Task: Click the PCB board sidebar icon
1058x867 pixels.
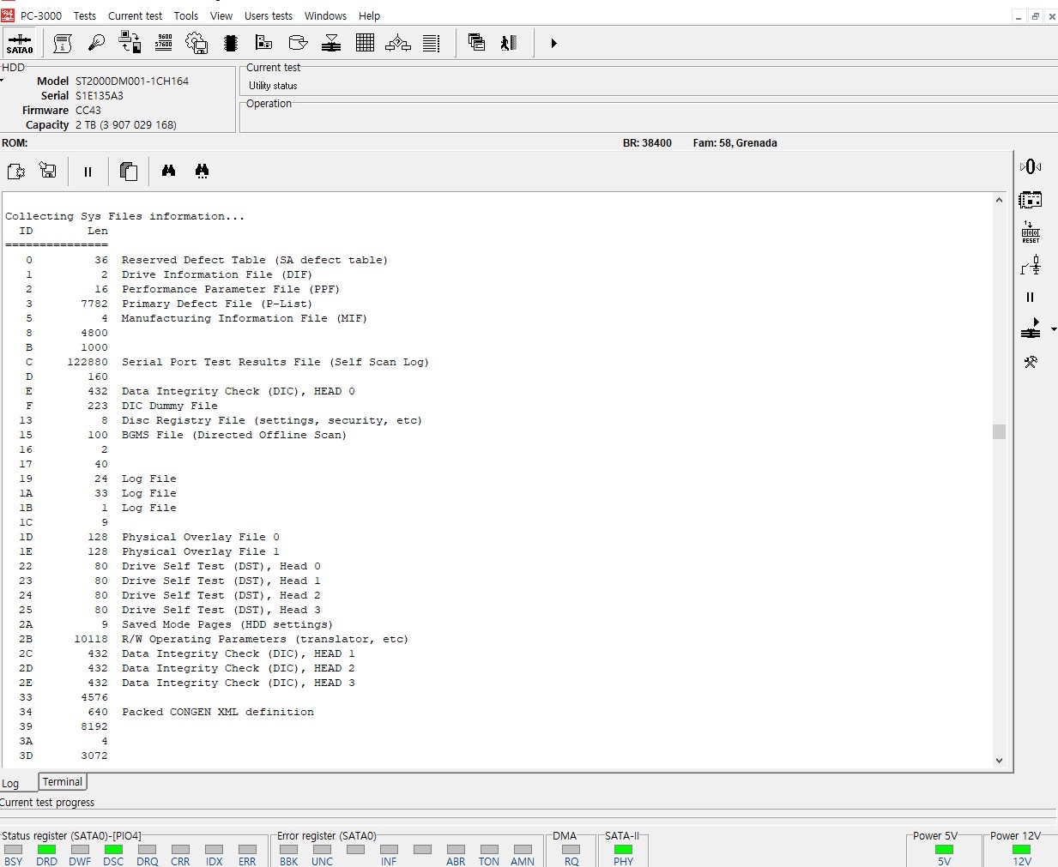Action: 1031,200
